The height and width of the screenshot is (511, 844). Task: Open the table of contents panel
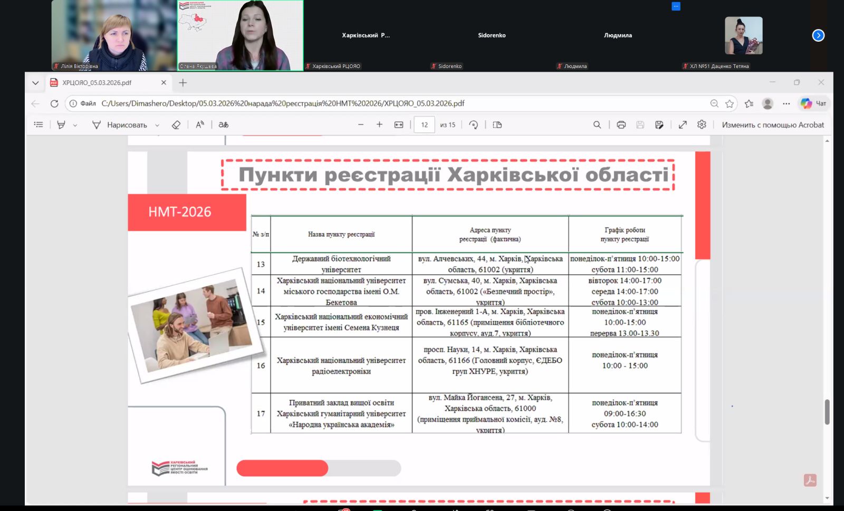(x=39, y=125)
